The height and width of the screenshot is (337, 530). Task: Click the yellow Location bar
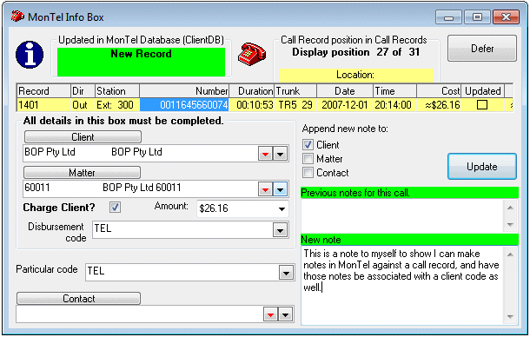coord(356,75)
